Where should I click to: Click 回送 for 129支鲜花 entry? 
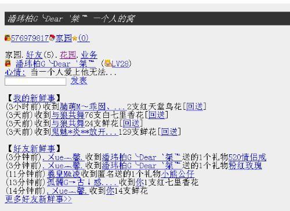tap(169, 132)
